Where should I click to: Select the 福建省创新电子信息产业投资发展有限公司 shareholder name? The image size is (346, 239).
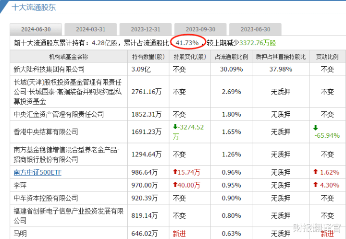pyautogui.click(x=68, y=216)
